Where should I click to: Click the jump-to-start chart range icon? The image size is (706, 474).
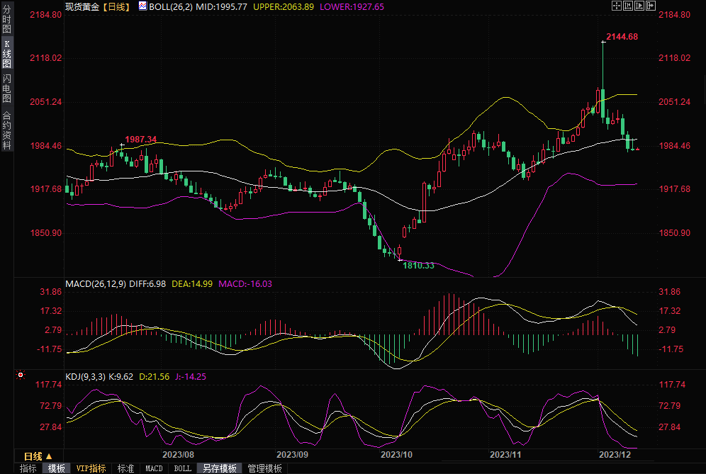pos(628,6)
